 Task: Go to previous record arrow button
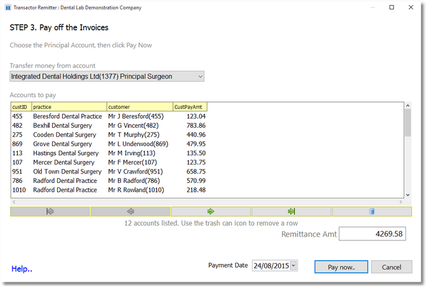131,211
